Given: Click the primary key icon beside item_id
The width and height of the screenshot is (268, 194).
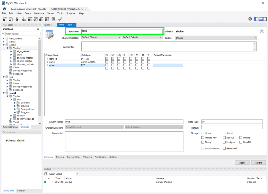Looking at the screenshot, I should [47, 59].
